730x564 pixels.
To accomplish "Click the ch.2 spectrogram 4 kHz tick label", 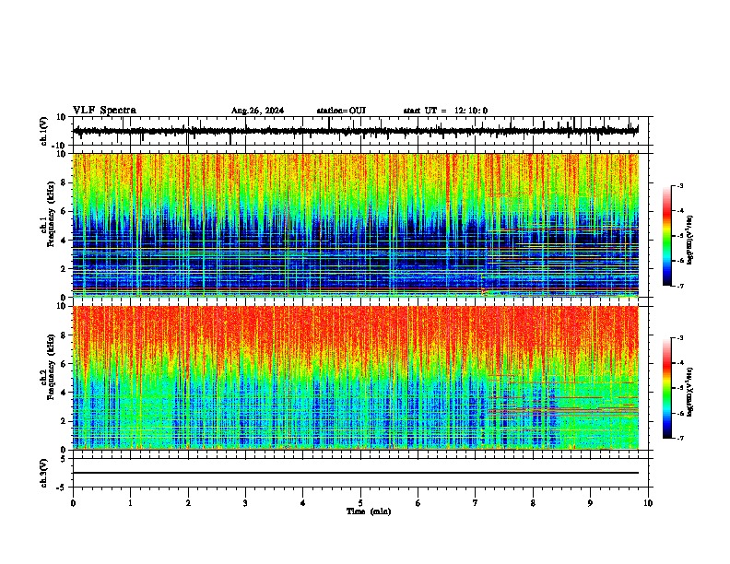I will 64,393.
